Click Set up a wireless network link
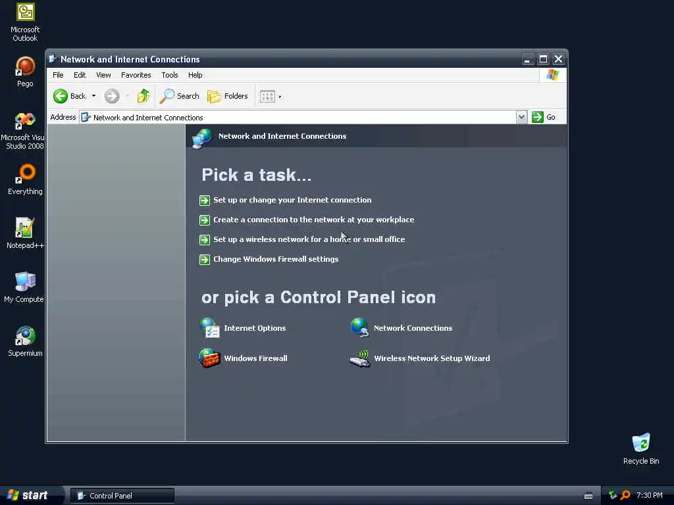Viewport: 674px width, 505px height. coord(309,239)
